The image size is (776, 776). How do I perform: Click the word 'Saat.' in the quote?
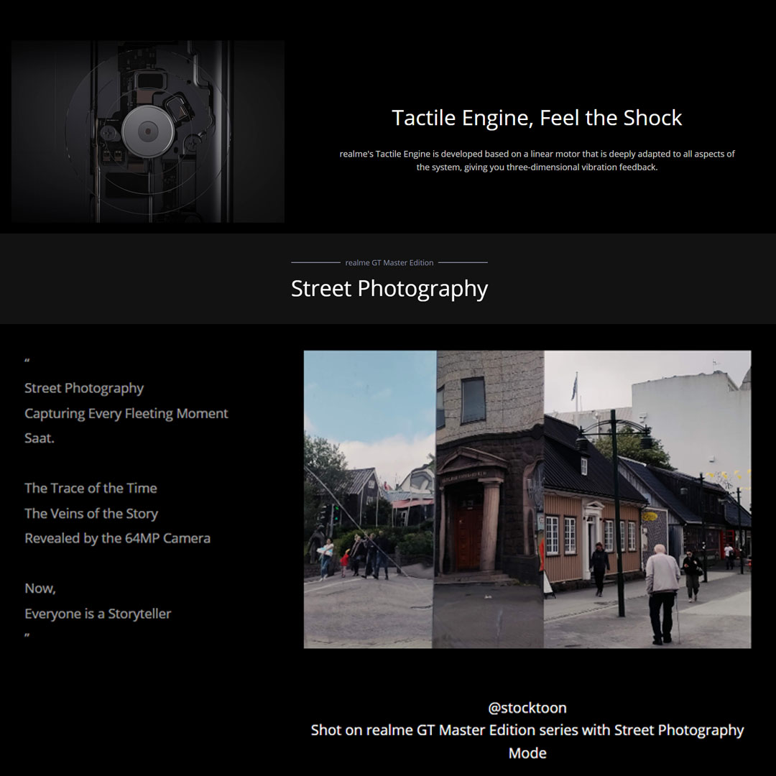[x=40, y=438]
